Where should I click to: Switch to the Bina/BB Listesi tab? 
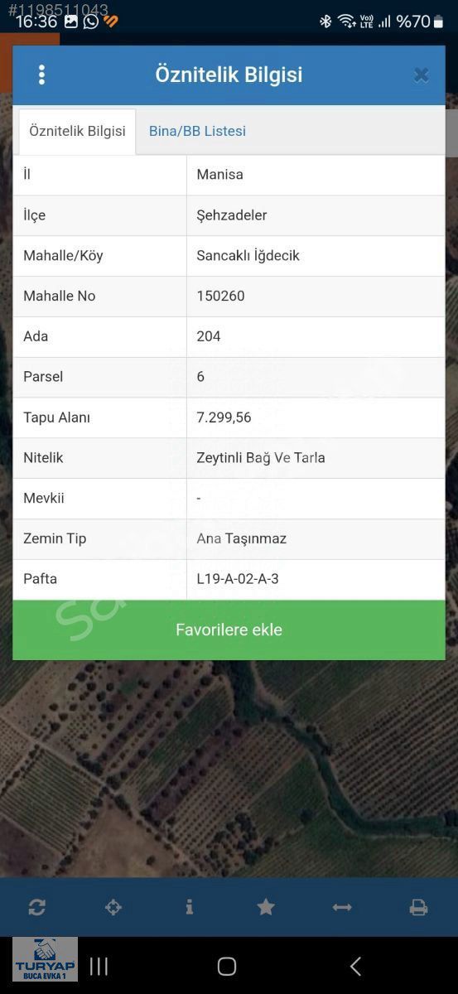(197, 131)
